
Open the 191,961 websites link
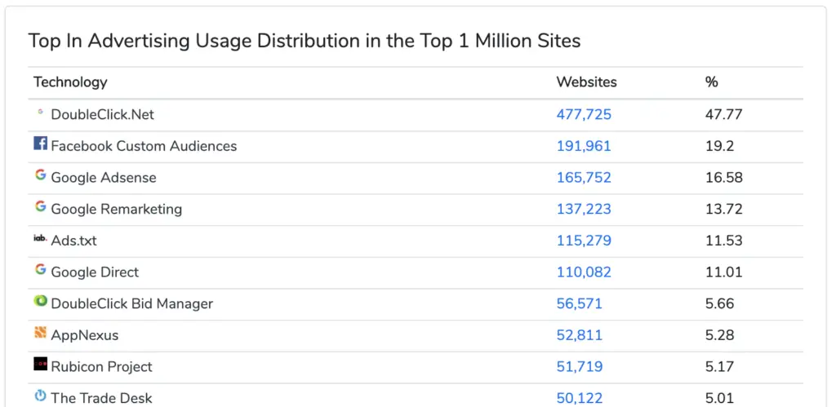(584, 146)
